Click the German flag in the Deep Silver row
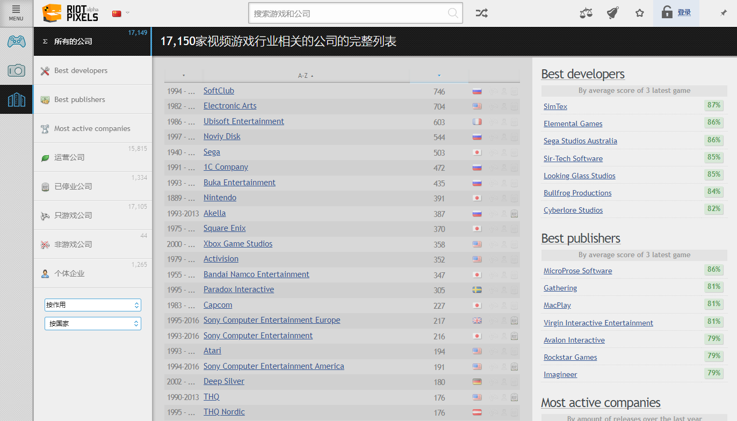This screenshot has height=421, width=737. pos(477,382)
